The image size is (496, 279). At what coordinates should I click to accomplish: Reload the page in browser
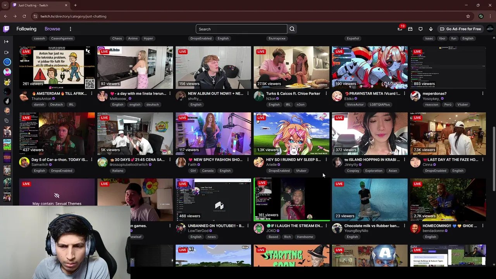24,16
